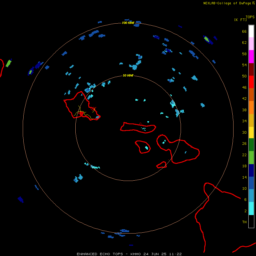
Task: Select the maroon legend swatch
Action: tap(251, 69)
